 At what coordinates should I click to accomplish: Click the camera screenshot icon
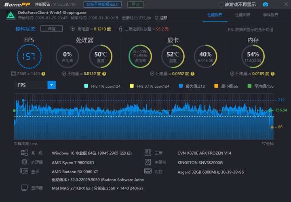(266, 4)
